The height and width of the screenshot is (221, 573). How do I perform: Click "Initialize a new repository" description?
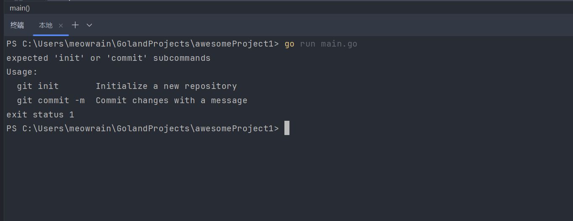tap(166, 86)
